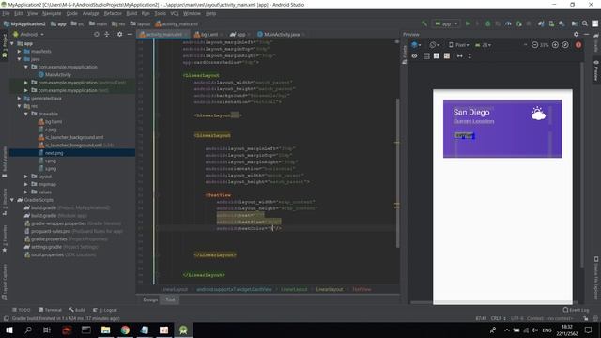
Task: Open the Event Log
Action: coord(576,310)
